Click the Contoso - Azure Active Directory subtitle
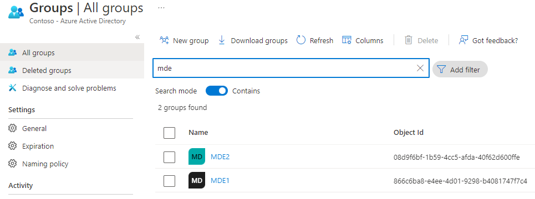This screenshot has width=535, height=199. (78, 21)
